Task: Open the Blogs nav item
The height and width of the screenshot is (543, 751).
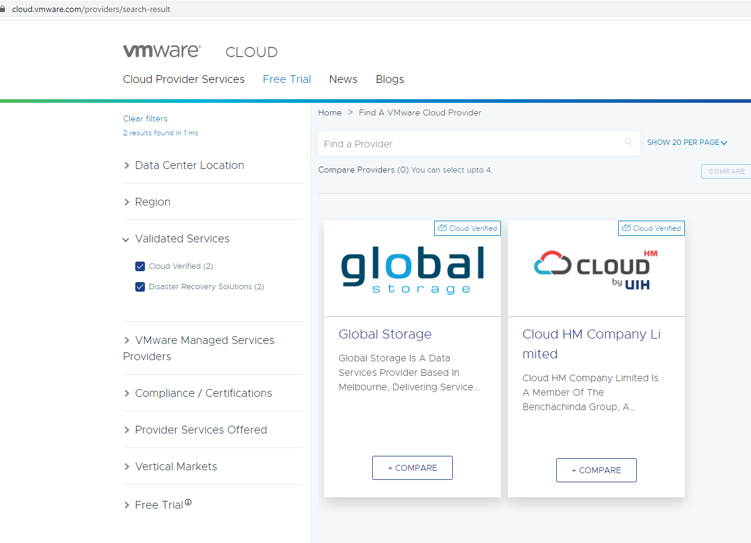Action: point(390,79)
